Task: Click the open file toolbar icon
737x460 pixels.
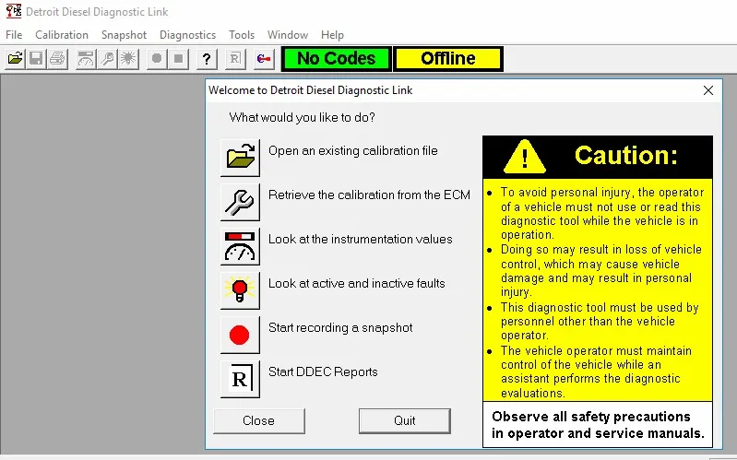Action: [x=15, y=59]
